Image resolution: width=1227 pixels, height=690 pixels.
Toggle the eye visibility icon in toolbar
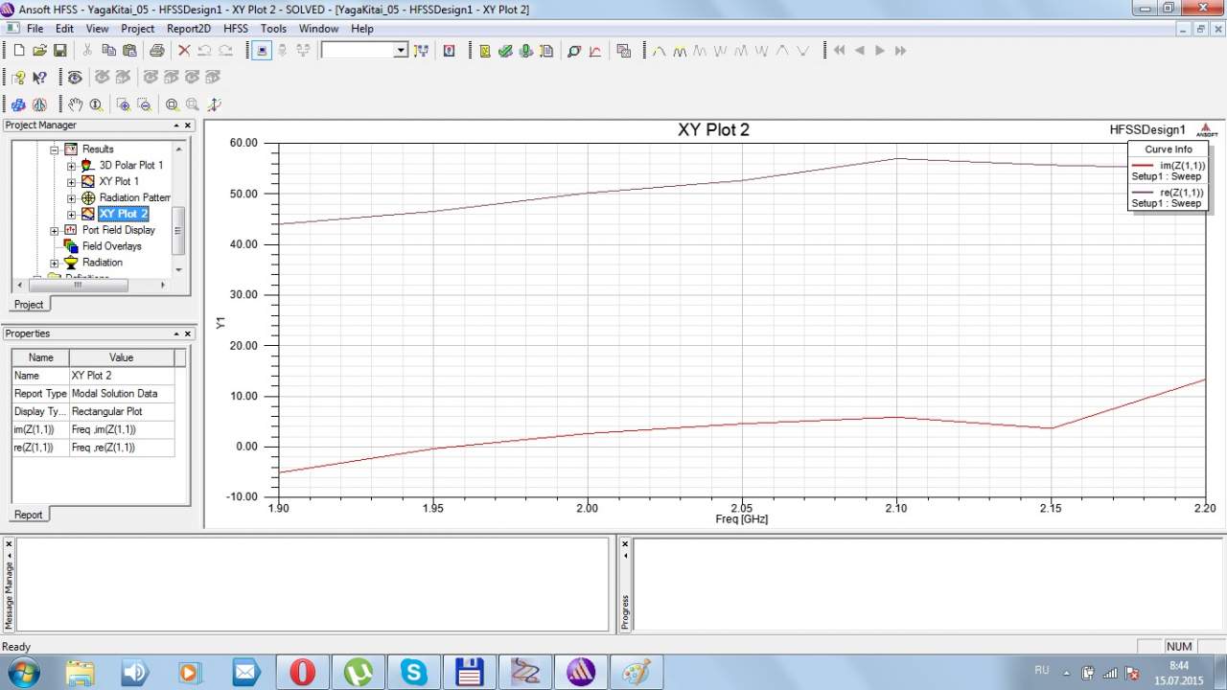[x=75, y=78]
